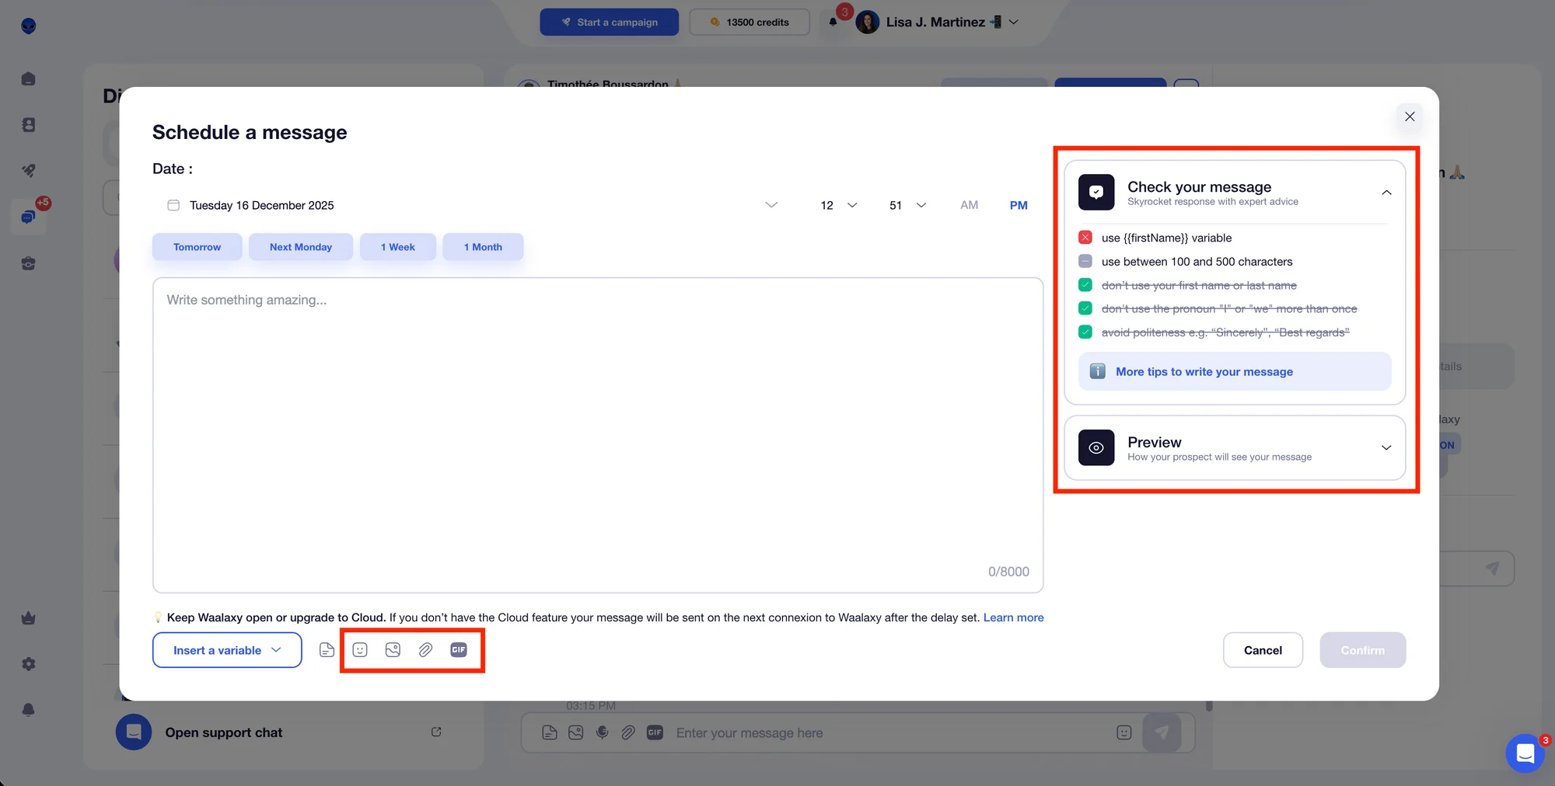1555x786 pixels.
Task: Click the green first name or last name check
Action: pos(1085,285)
